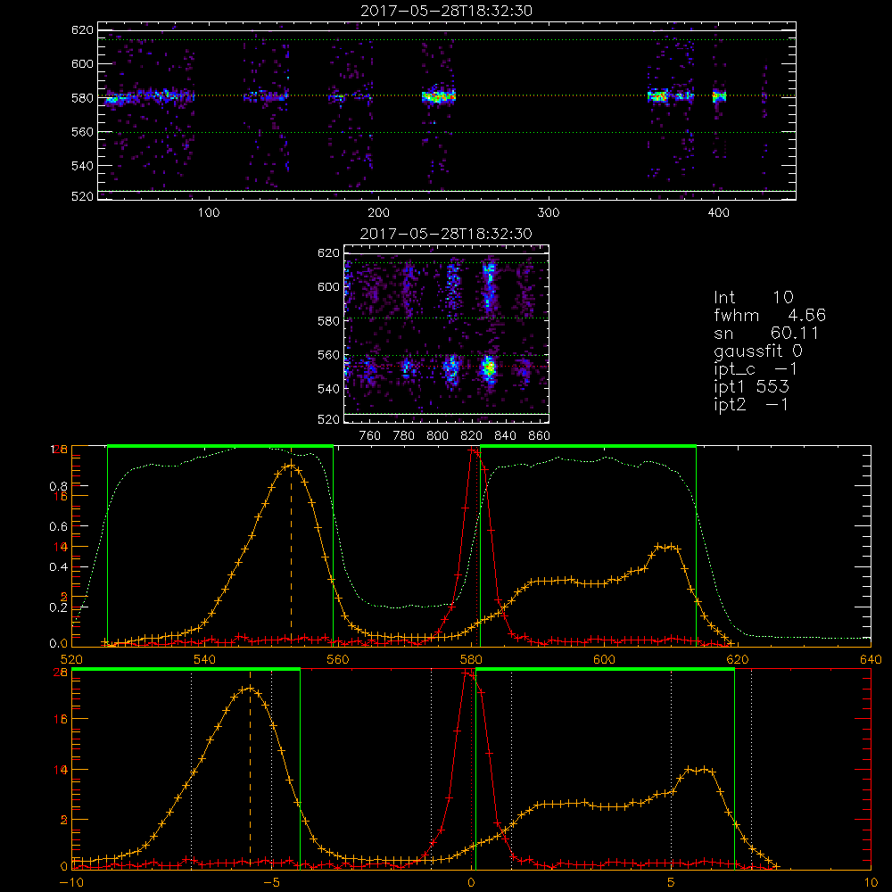Click the "-10" label on bottom axis
Image resolution: width=892 pixels, height=892 pixels.
(x=71, y=882)
